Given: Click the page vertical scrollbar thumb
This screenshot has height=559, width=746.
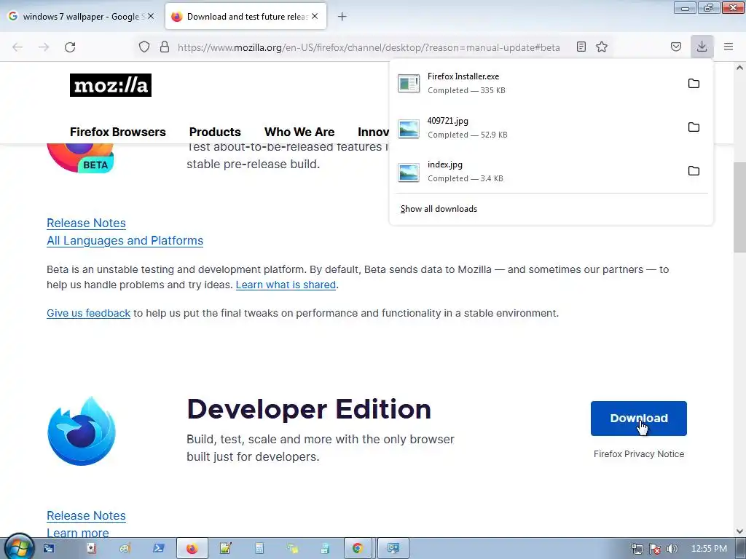Looking at the screenshot, I should pyautogui.click(x=739, y=207).
